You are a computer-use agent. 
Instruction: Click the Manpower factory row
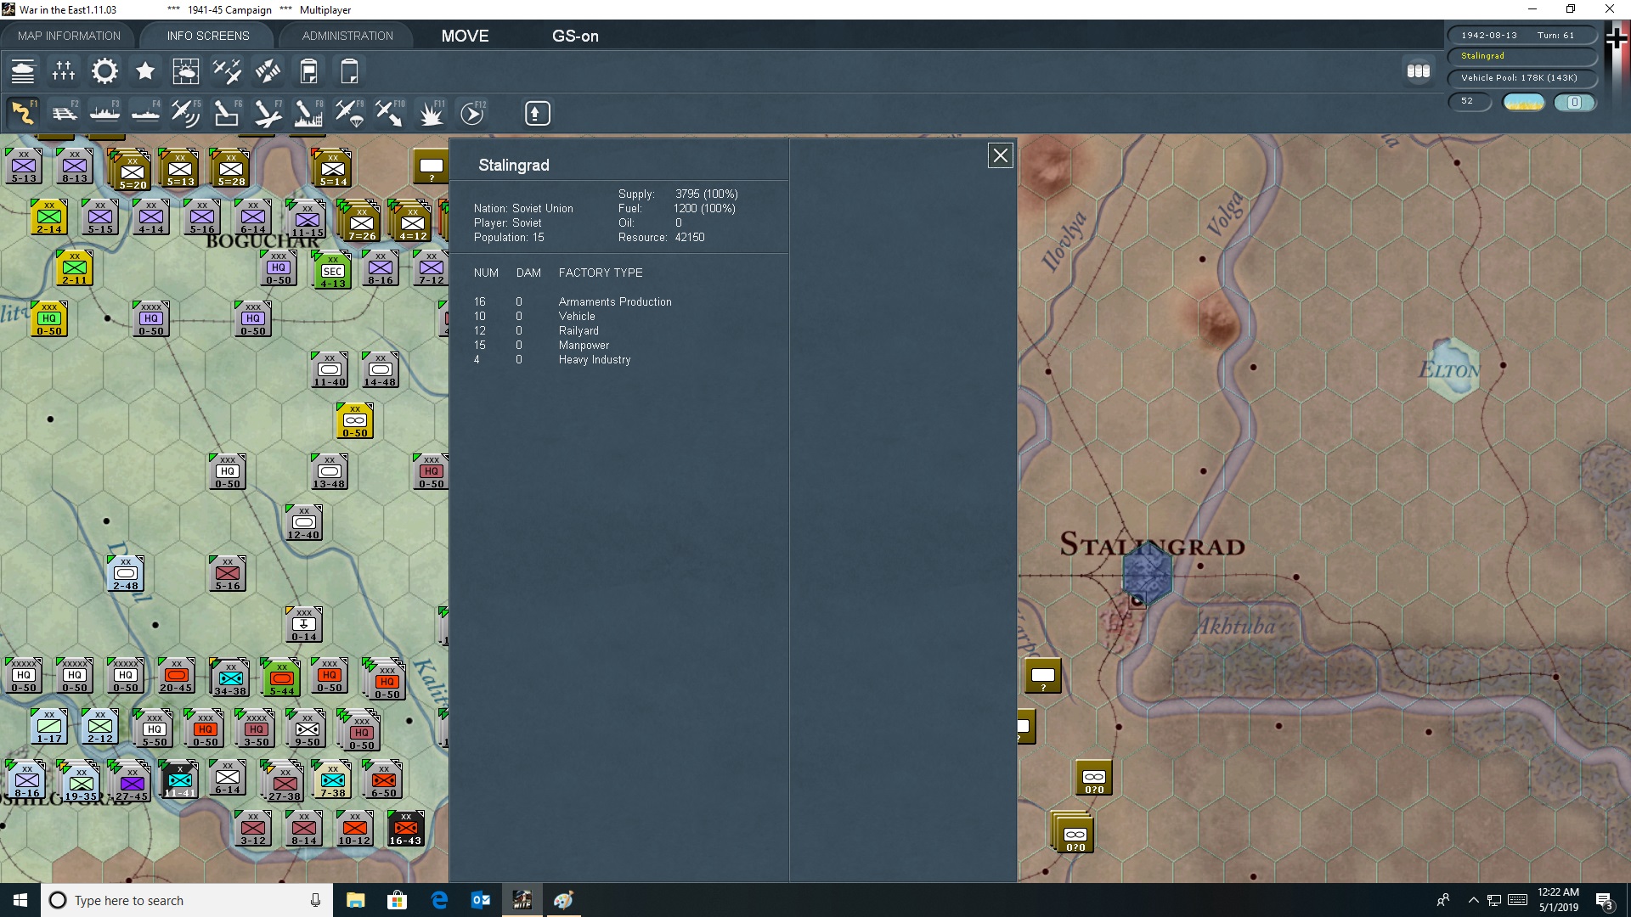point(541,345)
